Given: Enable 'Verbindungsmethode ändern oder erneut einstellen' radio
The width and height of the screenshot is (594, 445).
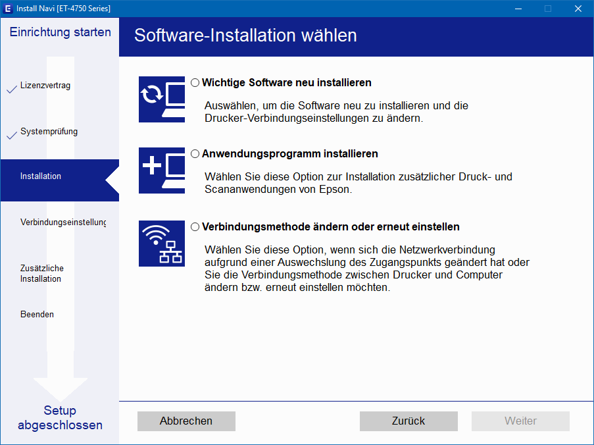Looking at the screenshot, I should (195, 226).
